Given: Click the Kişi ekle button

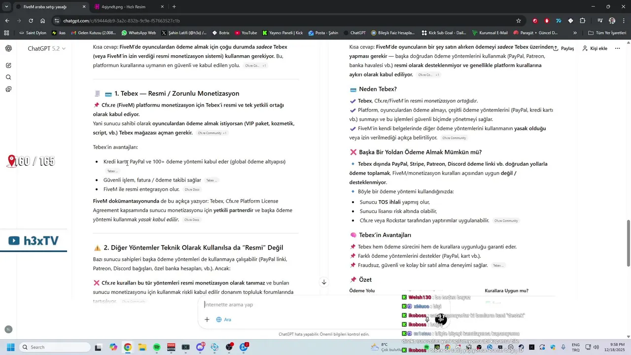Looking at the screenshot, I should click(595, 48).
